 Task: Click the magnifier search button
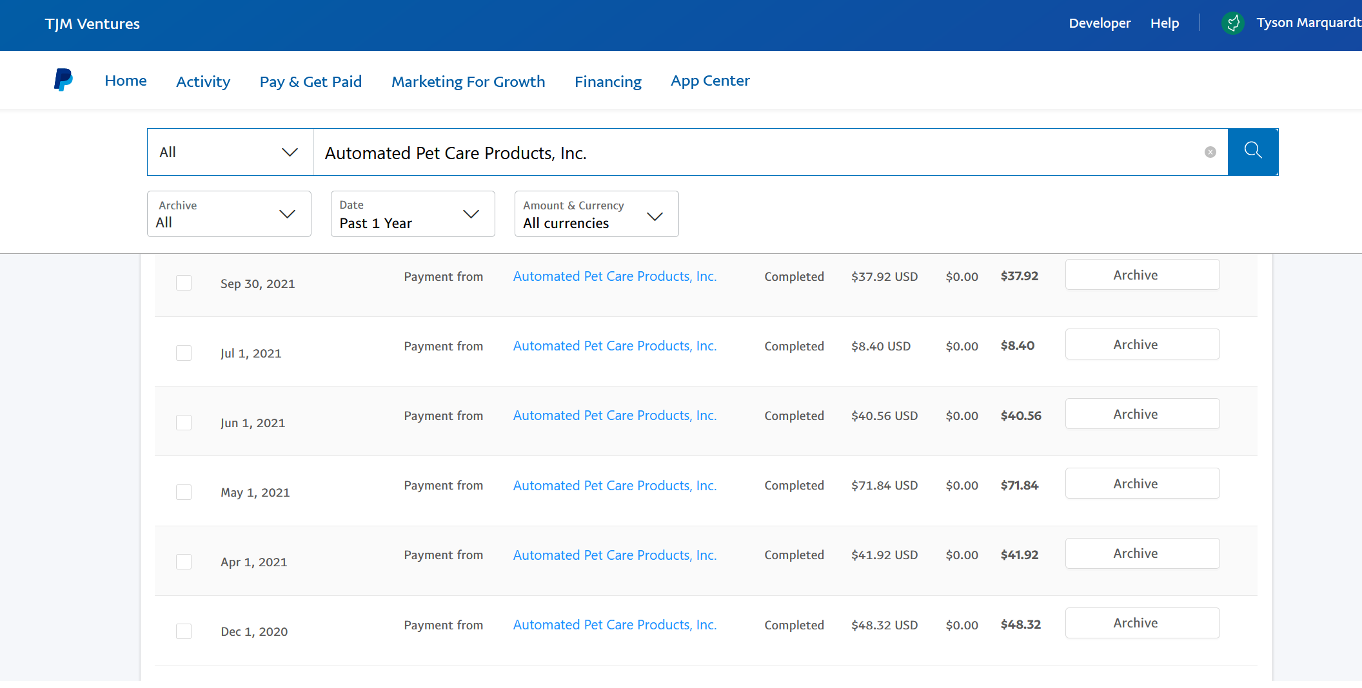pyautogui.click(x=1253, y=151)
